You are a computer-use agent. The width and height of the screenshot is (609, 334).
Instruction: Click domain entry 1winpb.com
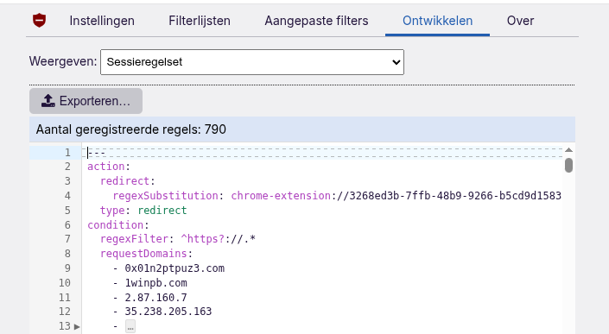click(155, 283)
